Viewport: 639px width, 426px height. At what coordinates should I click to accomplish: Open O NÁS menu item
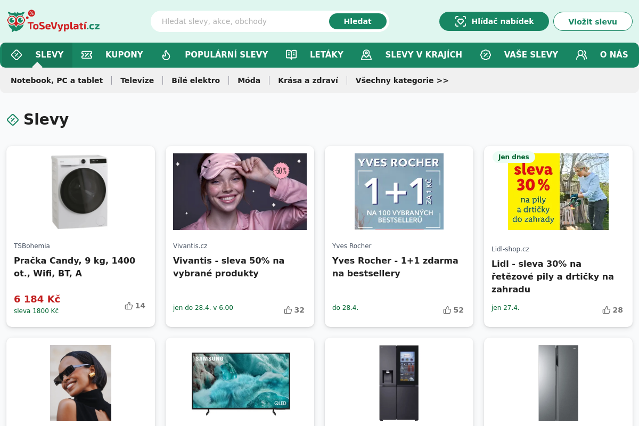(x=614, y=54)
